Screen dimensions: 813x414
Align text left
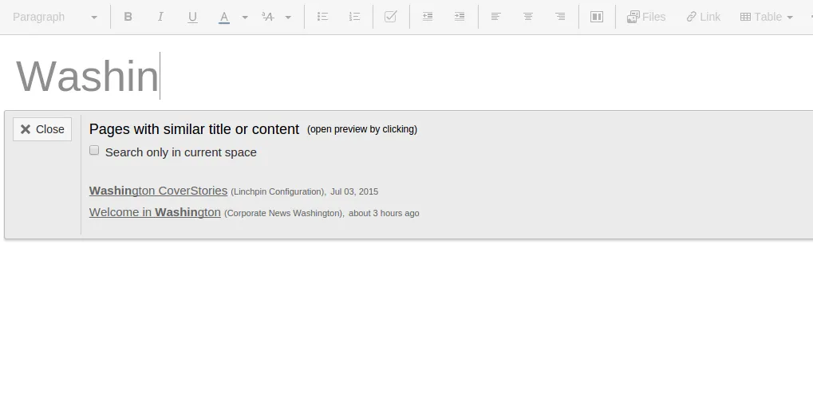tap(495, 17)
